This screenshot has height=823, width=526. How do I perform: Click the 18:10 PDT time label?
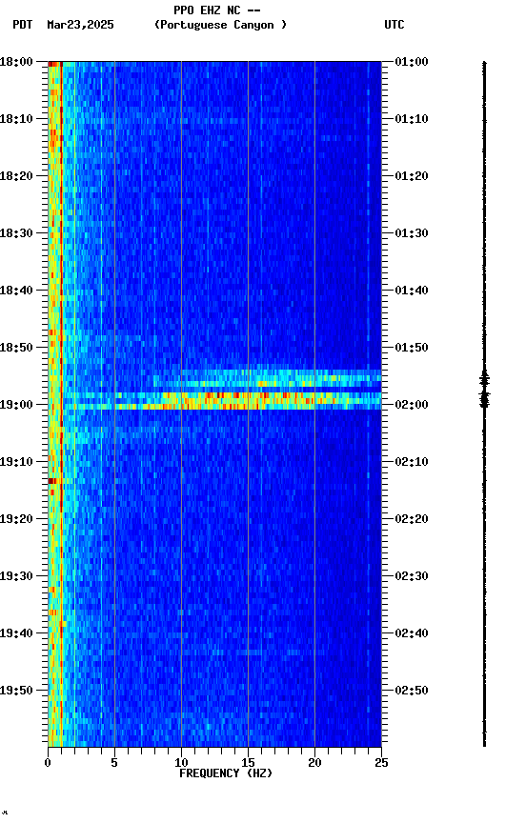pos(16,119)
